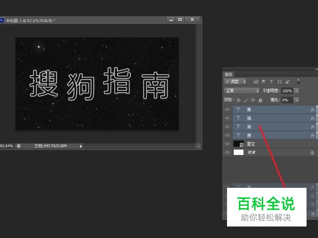Click the T text thumbnail of 南 layer

pos(238,109)
